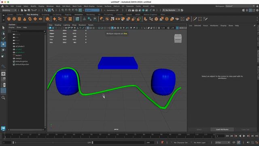Toggle the Symmetry: Off setting

click(x=113, y=10)
